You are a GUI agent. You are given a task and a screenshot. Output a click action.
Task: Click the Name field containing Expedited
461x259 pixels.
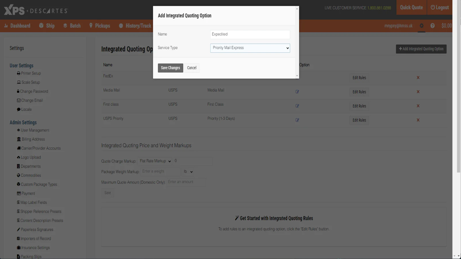pyautogui.click(x=250, y=34)
